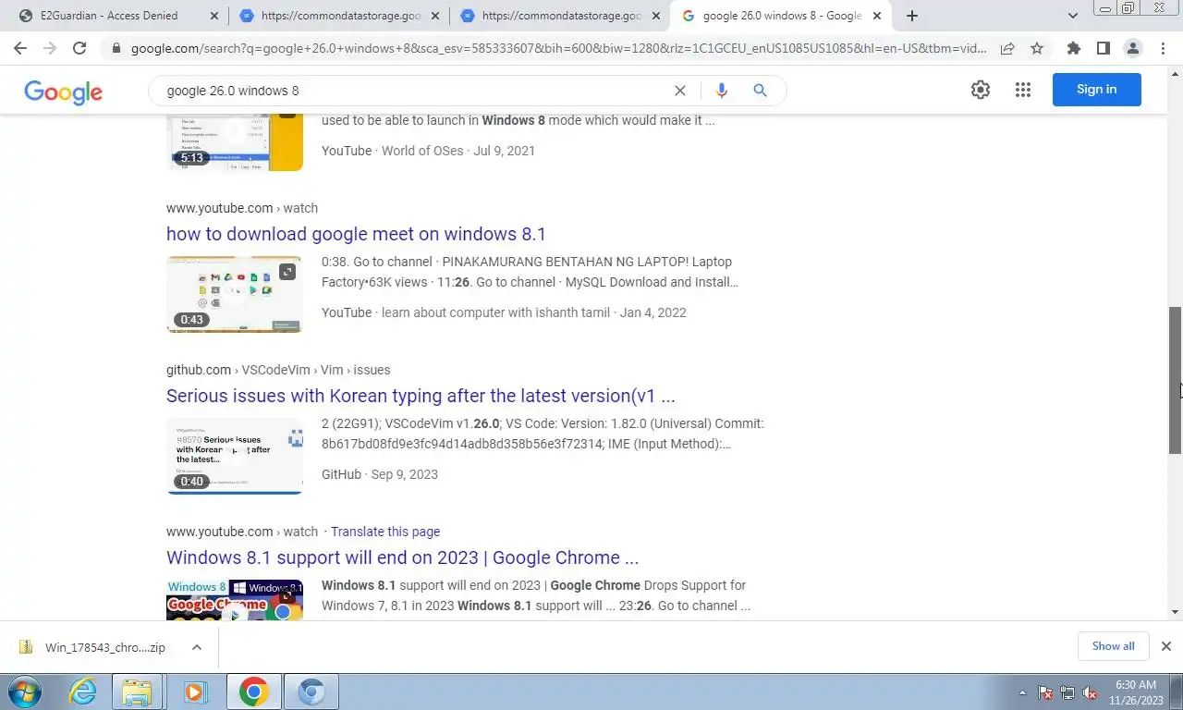The height and width of the screenshot is (710, 1183).
Task: Click Translate this page link
Action: point(385,532)
